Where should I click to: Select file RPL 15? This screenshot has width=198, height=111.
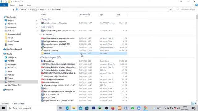click(46, 88)
